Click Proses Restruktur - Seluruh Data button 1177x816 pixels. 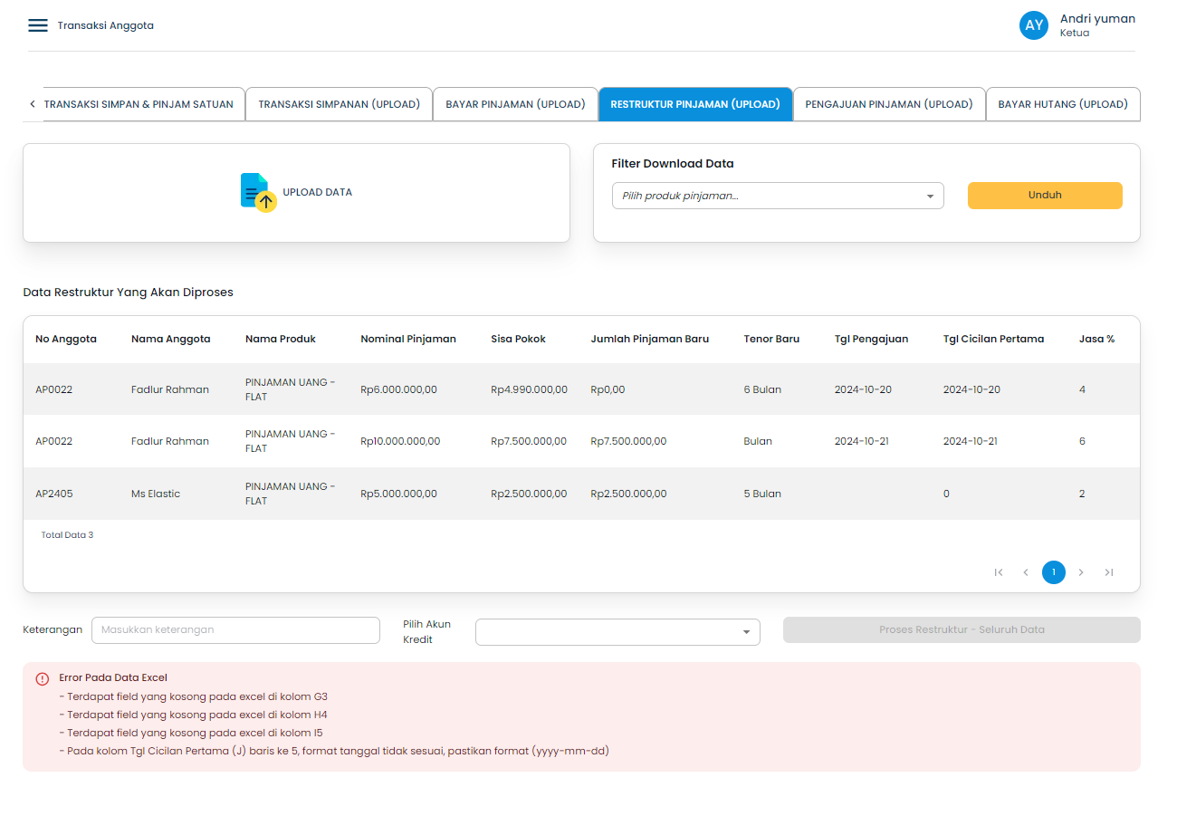click(961, 629)
